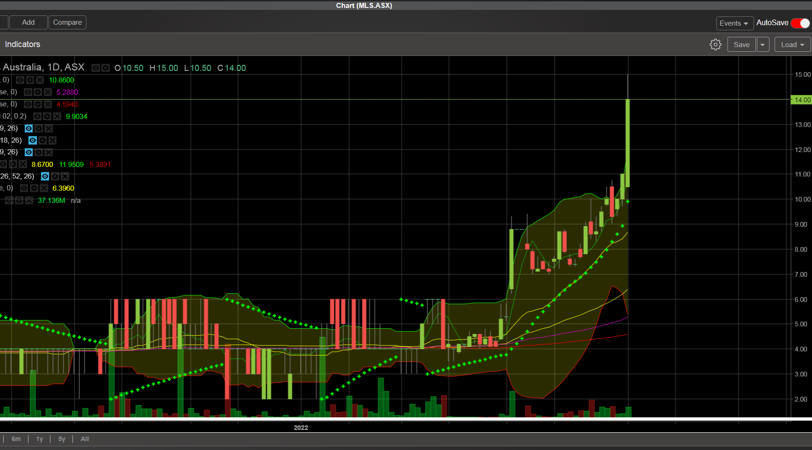Image resolution: width=812 pixels, height=450 pixels.
Task: Click the 37.136M volume value
Action: click(51, 201)
